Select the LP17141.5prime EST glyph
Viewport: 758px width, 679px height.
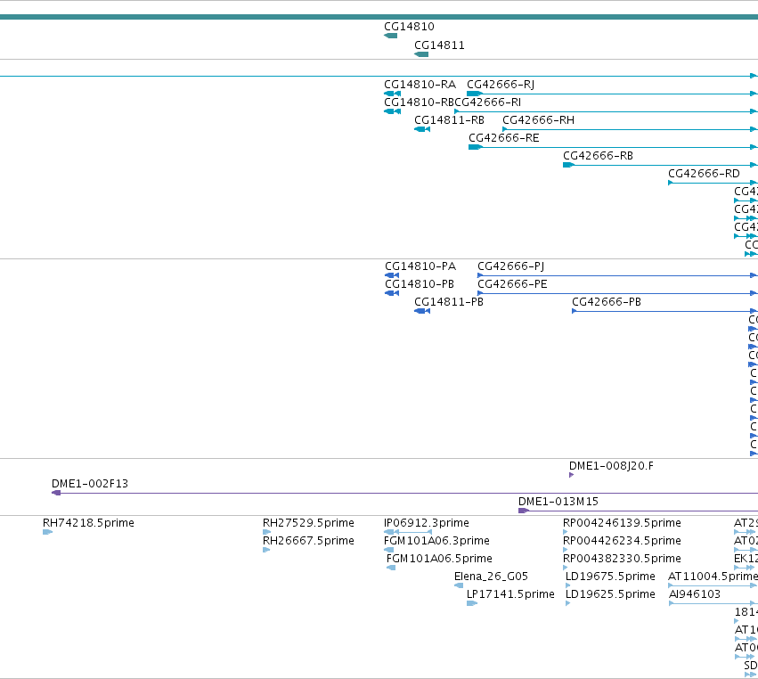[x=472, y=603]
